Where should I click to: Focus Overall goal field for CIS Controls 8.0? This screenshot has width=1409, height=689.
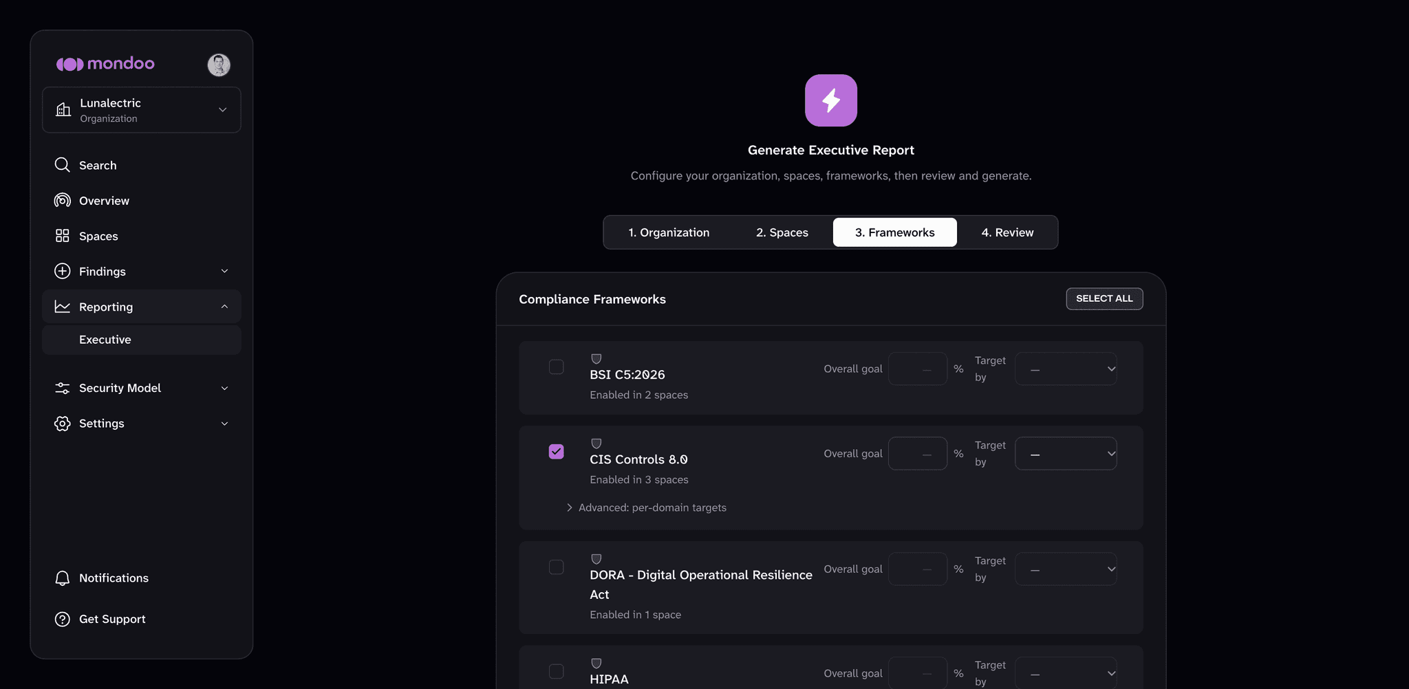(x=918, y=454)
